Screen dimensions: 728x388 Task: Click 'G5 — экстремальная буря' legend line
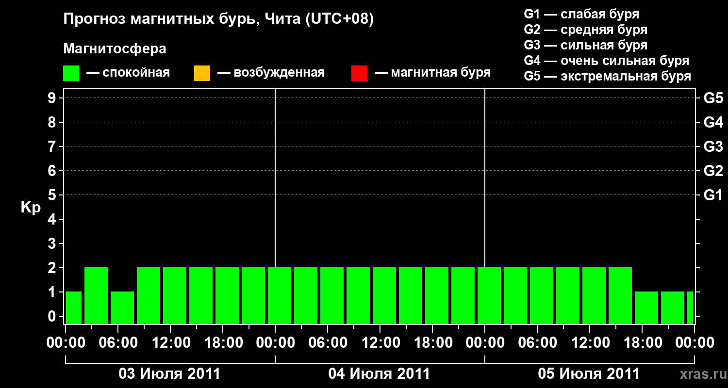click(608, 76)
